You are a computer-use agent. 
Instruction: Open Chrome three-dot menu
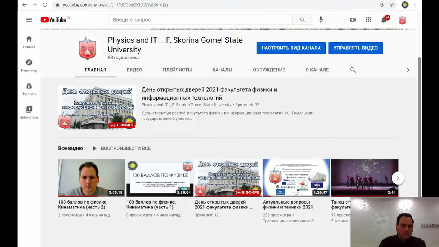tap(415, 5)
